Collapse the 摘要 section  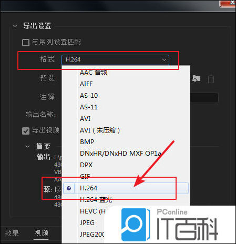[x=27, y=146]
